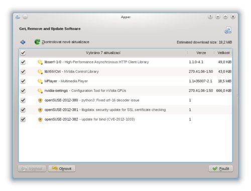Open the Apper window menu icon in titlebar
251x191 pixels.
point(18,17)
